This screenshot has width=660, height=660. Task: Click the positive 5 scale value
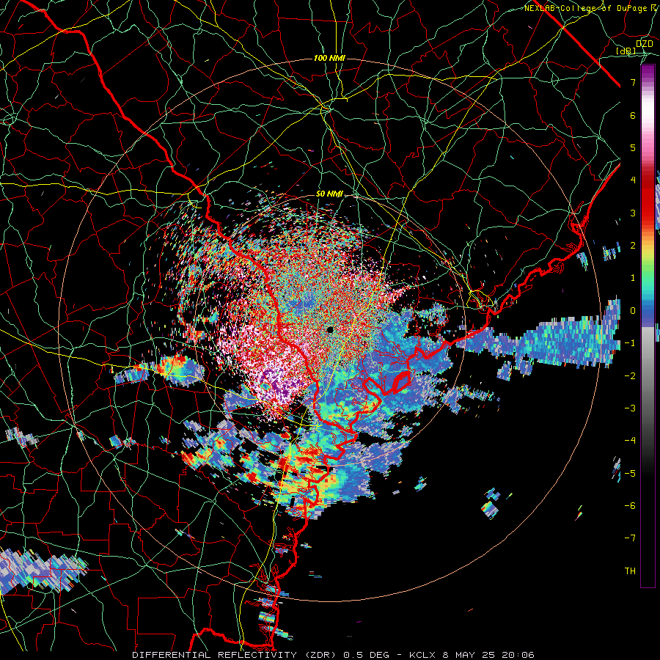click(633, 147)
